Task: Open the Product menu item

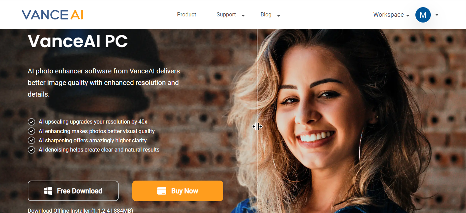Action: tap(187, 15)
